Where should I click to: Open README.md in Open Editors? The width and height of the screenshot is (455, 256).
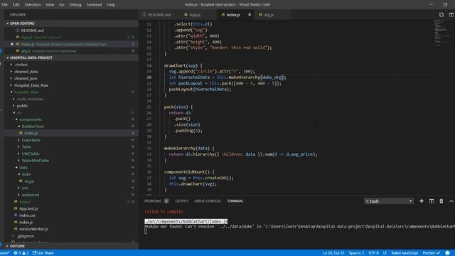(x=32, y=30)
